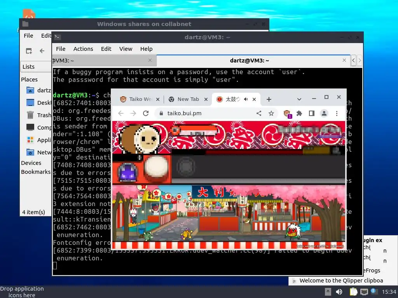Click the share icon in address bar
This screenshot has height=298, width=398.
[x=258, y=113]
